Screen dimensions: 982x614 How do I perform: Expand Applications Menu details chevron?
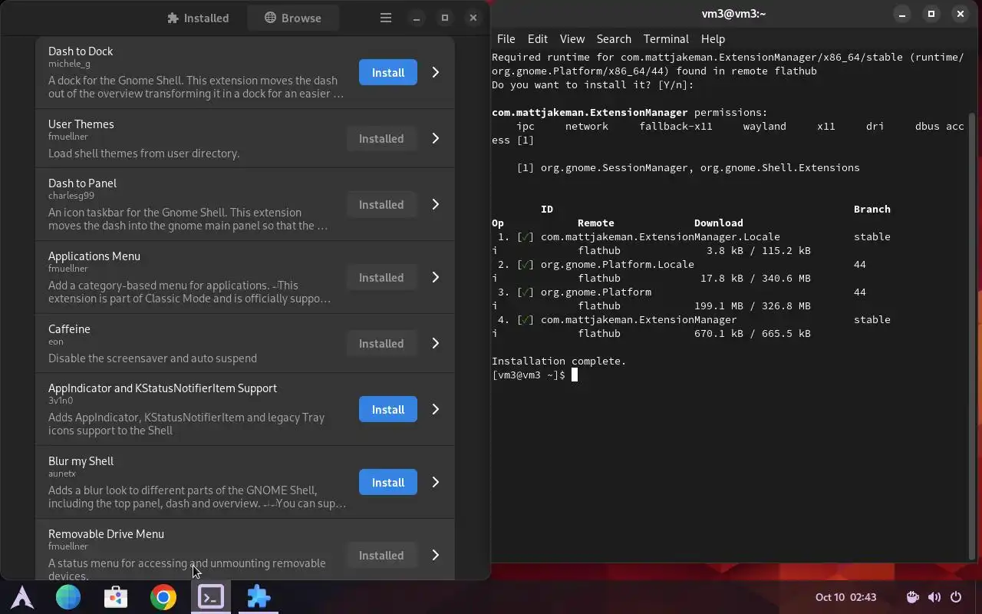[x=435, y=277]
